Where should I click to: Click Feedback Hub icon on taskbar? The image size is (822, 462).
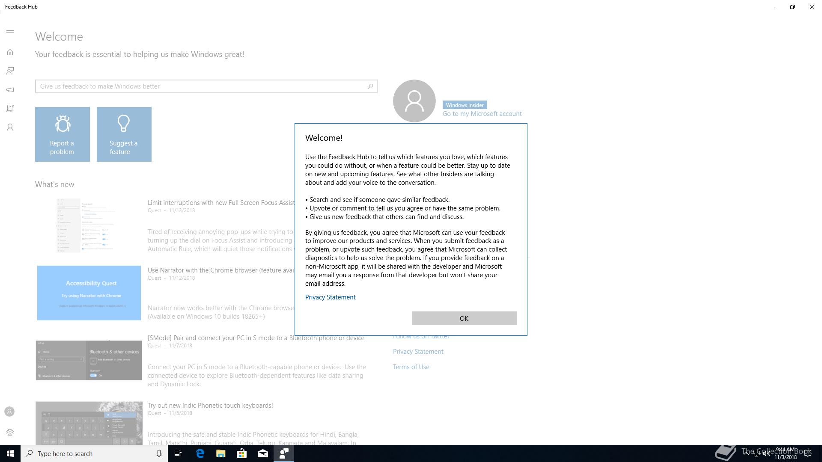tap(284, 453)
